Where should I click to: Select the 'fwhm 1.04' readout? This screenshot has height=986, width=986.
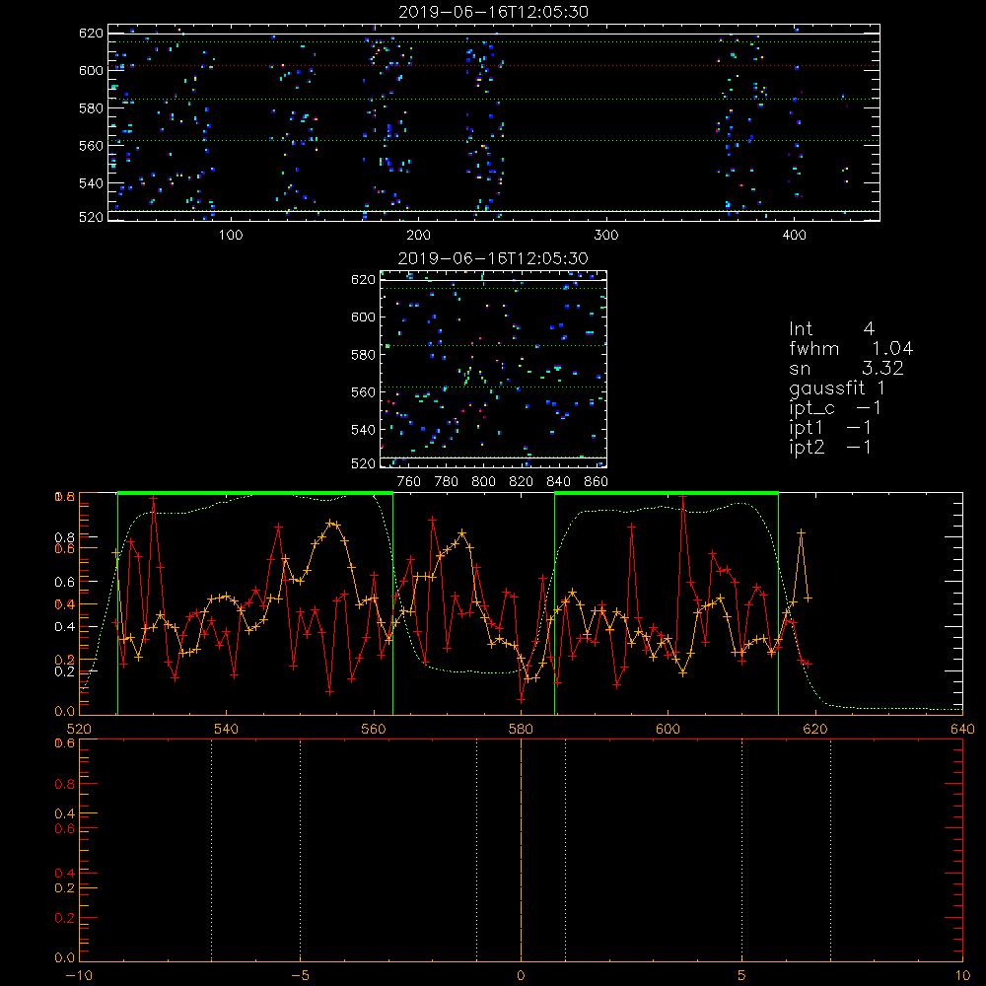tap(851, 348)
